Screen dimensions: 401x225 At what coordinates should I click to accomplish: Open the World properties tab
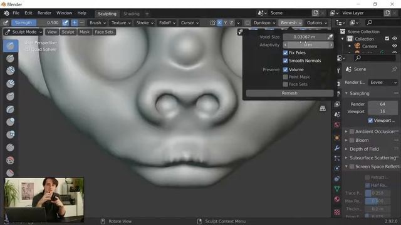point(337,125)
